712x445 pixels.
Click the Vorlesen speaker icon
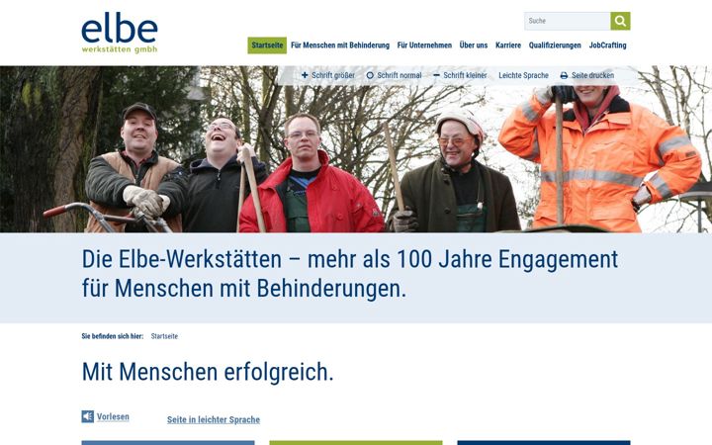[88, 416]
